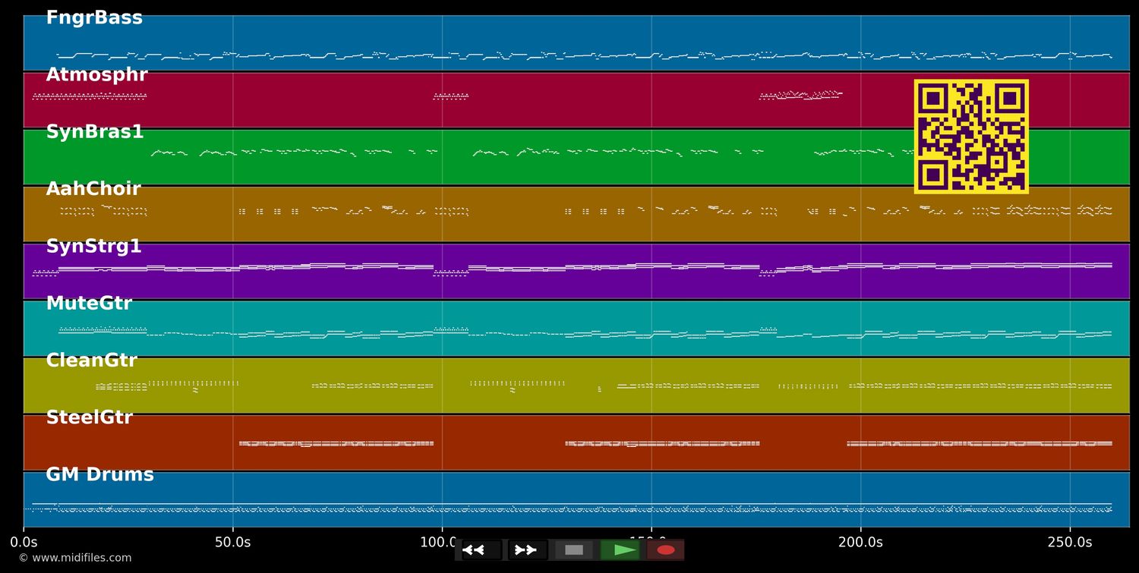Click the yellow QR code image
Viewport: 1139px width, 573px height.
coord(971,137)
